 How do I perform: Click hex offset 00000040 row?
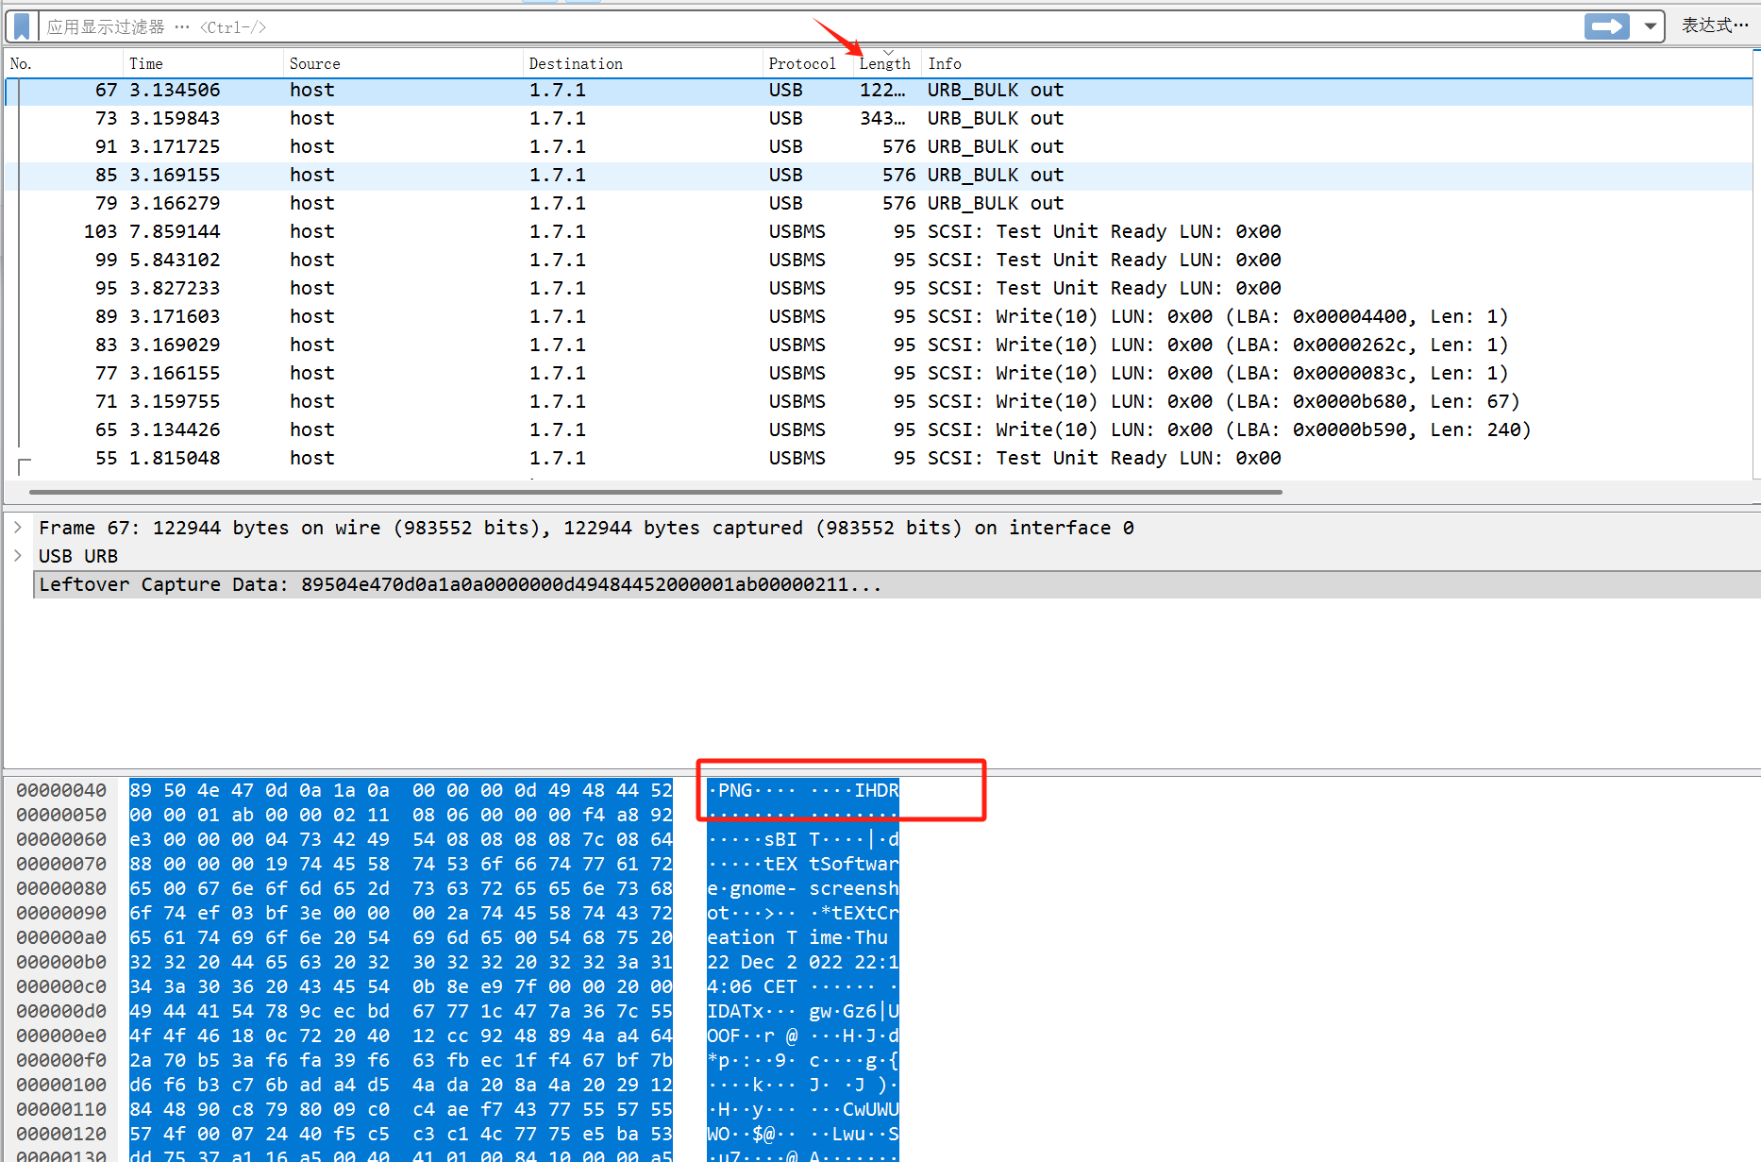pyautogui.click(x=61, y=790)
